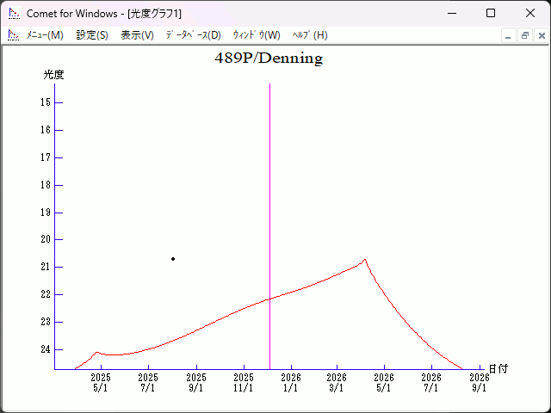
Task: Minimize the Comet for Windows application
Action: coord(451,13)
